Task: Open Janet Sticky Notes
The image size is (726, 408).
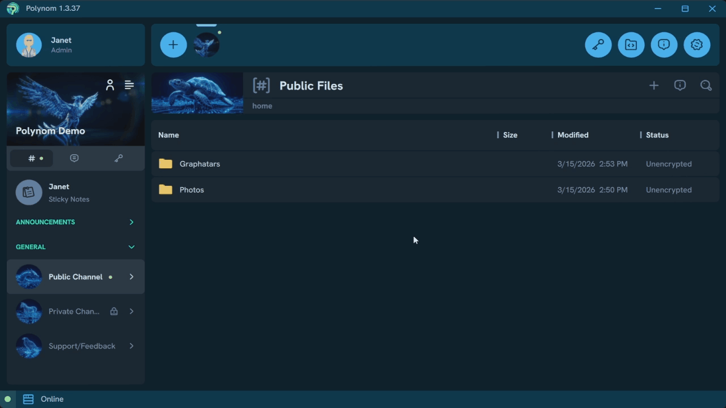Action: tap(68, 193)
